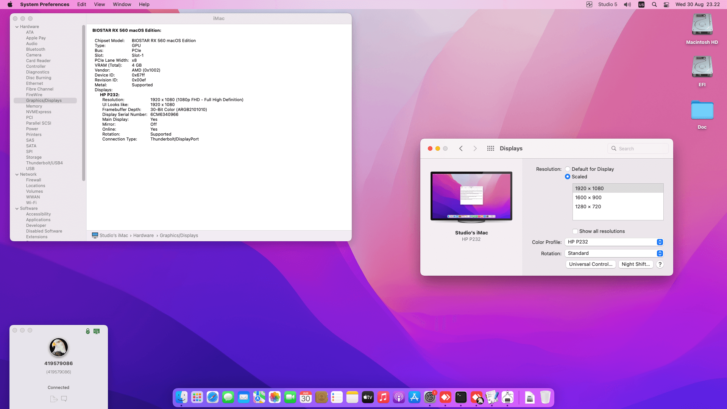This screenshot has height=409, width=727.
Task: Open Finder from the Dock
Action: [181, 397]
